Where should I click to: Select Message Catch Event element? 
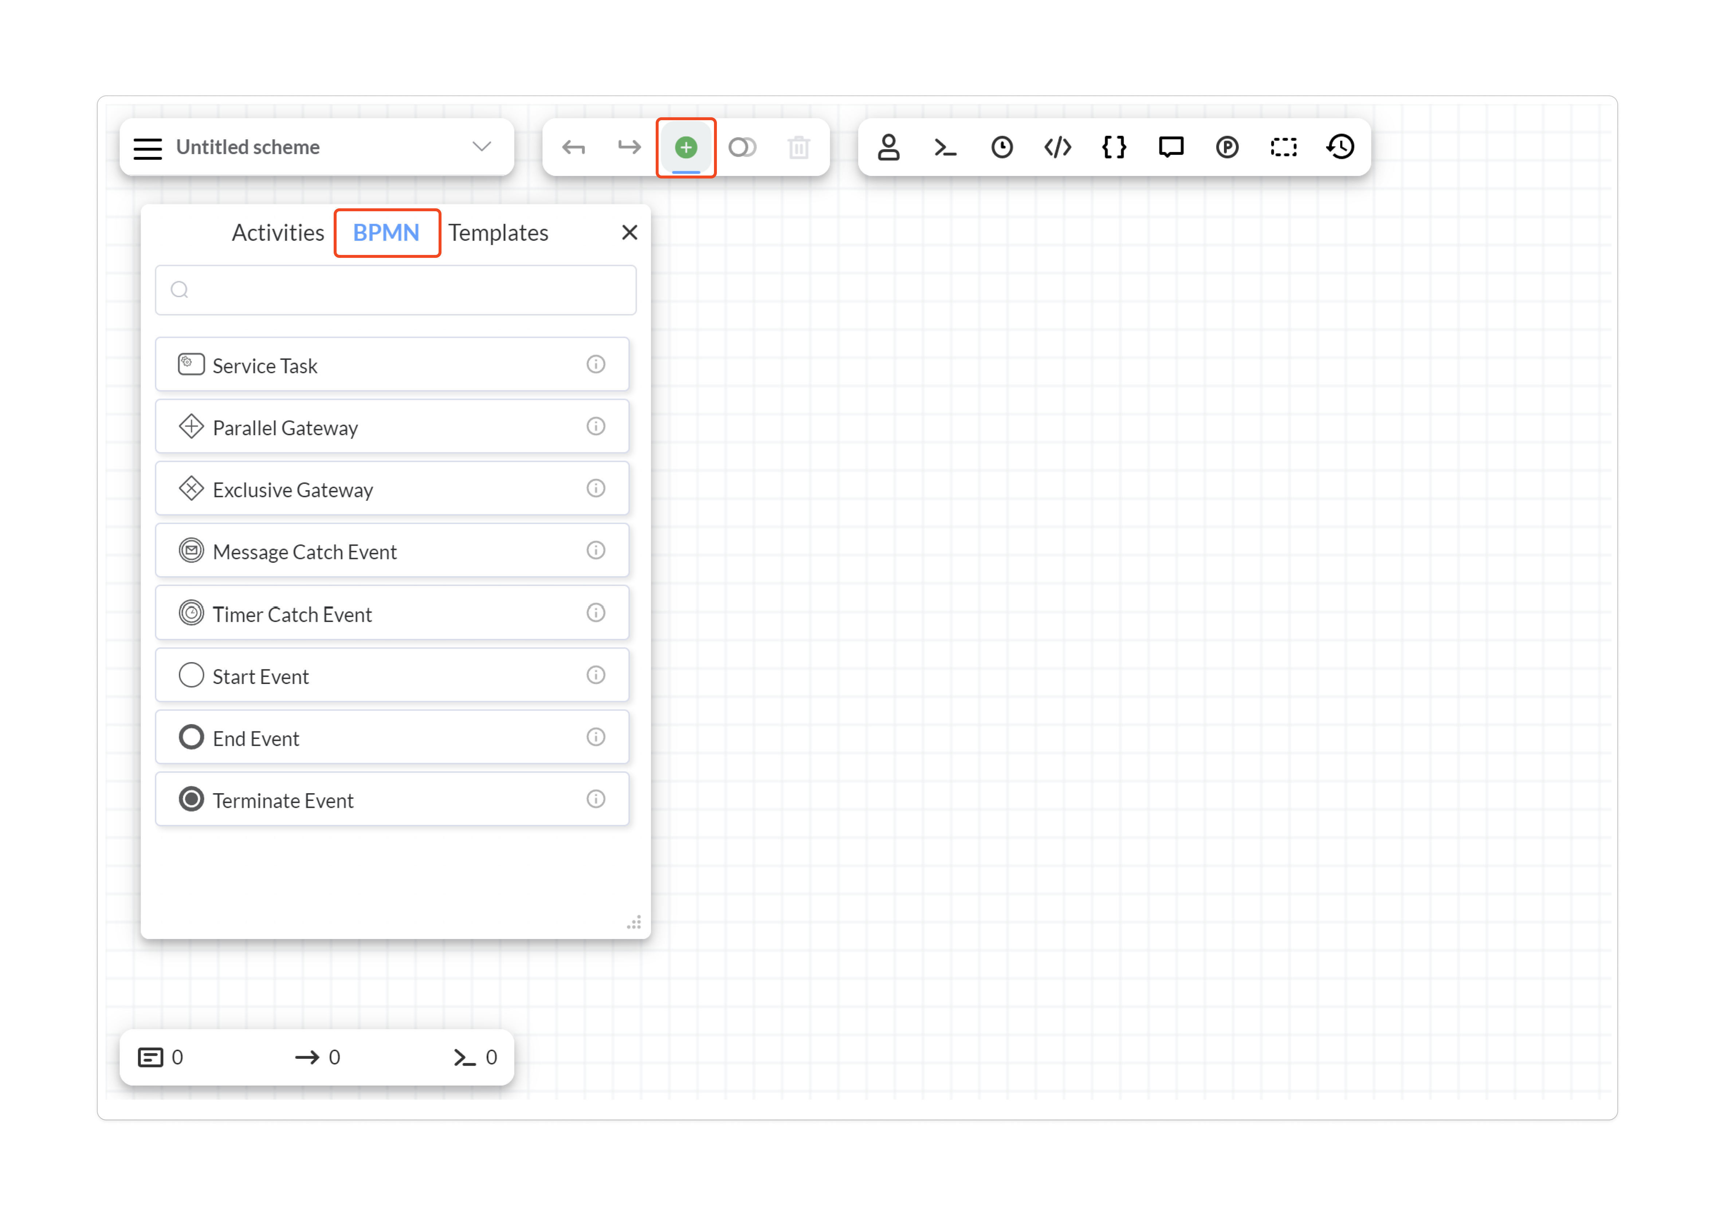(x=392, y=551)
